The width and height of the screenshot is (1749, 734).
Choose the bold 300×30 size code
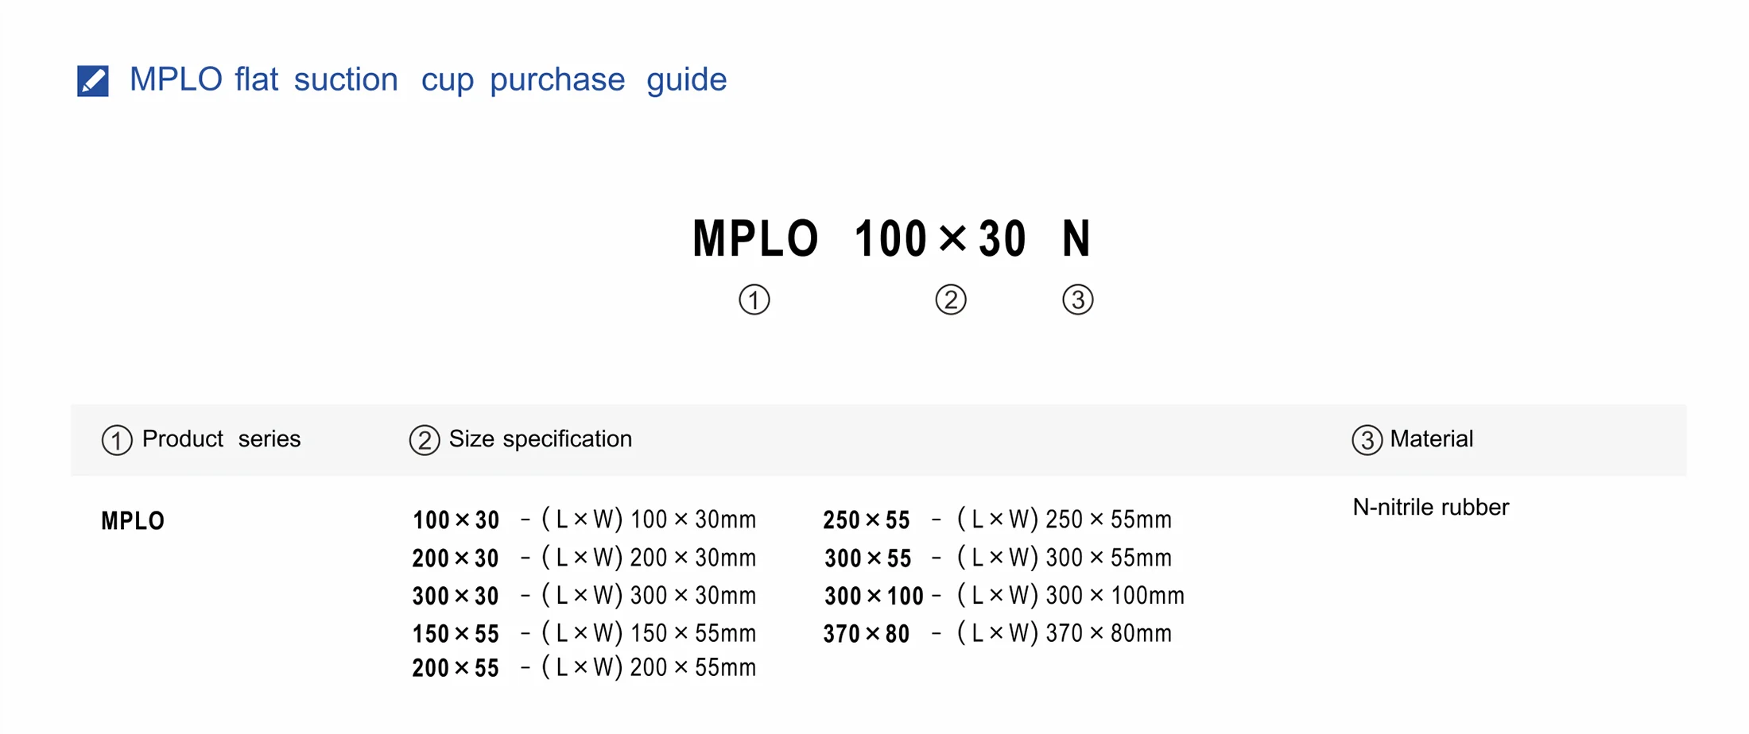(x=456, y=596)
